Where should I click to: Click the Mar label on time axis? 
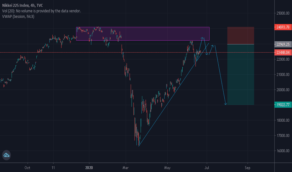pos(126,168)
